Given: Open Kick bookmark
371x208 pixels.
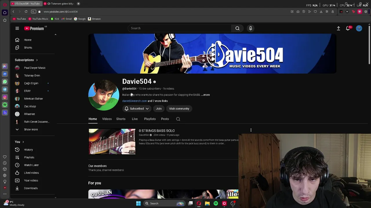Looking at the screenshot, I should 55,19.
